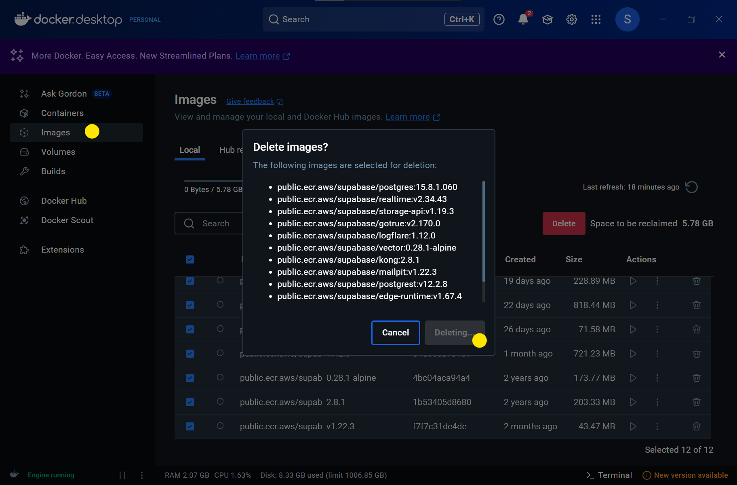Run the 71.58 MB image
This screenshot has height=485, width=737.
[633, 329]
